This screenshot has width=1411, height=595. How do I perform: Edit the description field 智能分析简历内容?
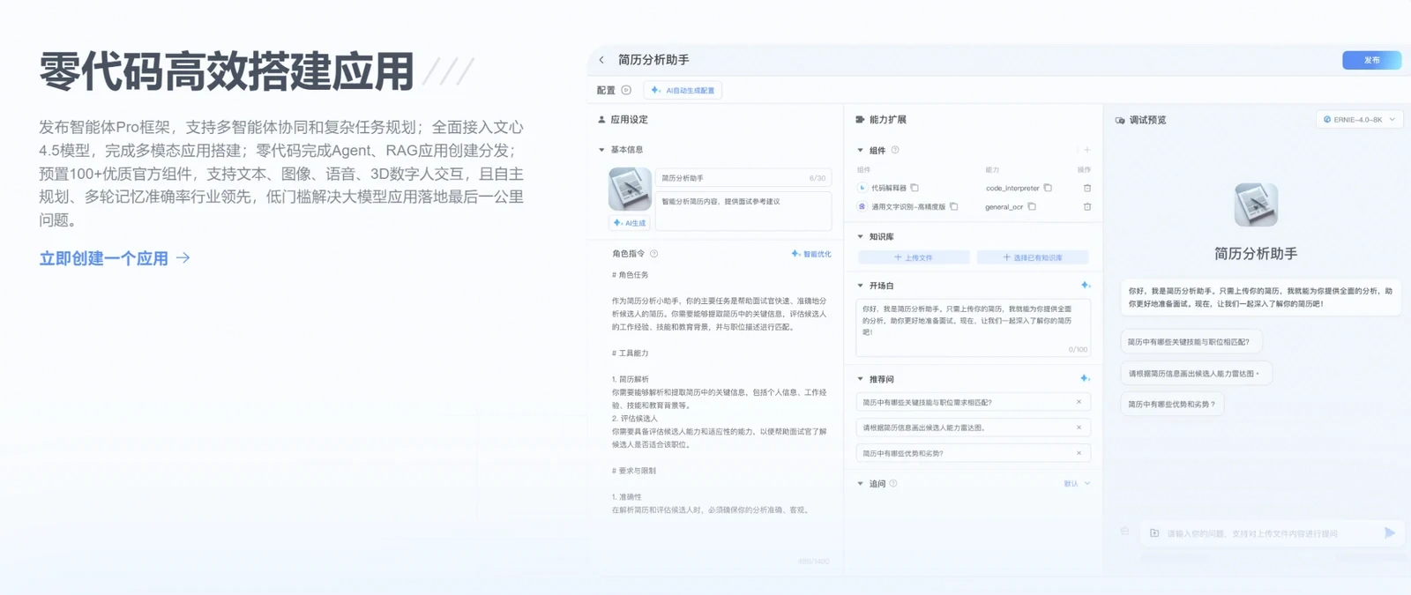[743, 212]
